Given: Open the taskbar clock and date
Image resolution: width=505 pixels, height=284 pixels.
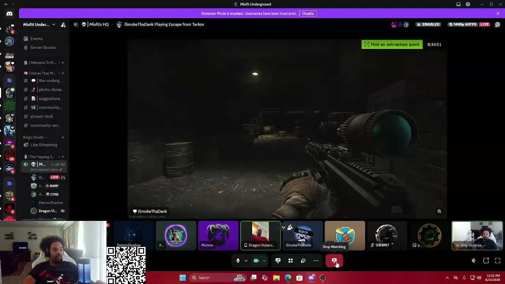Looking at the screenshot, I should 494,278.
